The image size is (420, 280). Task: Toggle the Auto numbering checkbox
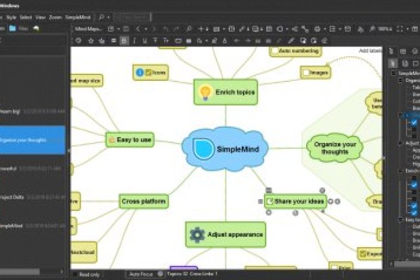coord(275,50)
